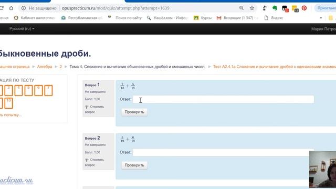Open the Pinterest extension icon
336x189 pixels.
[x=304, y=8]
